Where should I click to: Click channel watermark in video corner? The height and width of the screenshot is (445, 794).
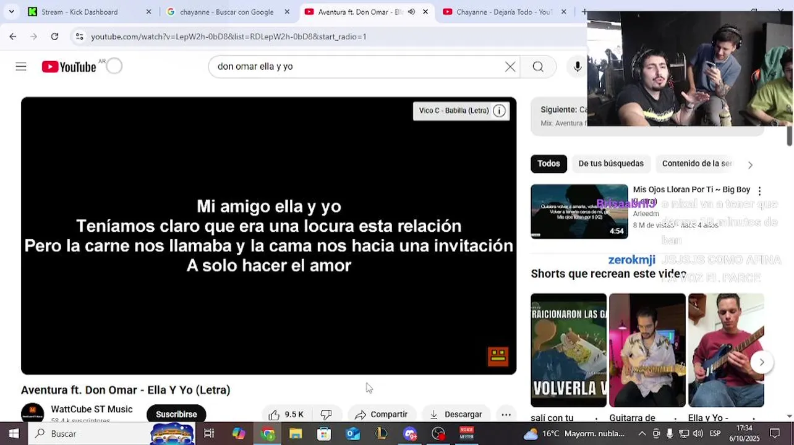(x=498, y=356)
